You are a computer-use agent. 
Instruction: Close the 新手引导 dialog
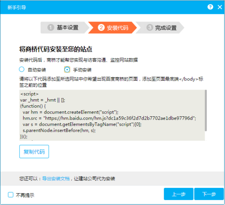click(x=220, y=7)
